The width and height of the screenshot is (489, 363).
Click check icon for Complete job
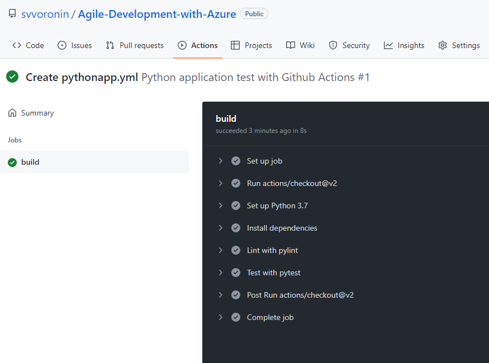(236, 317)
